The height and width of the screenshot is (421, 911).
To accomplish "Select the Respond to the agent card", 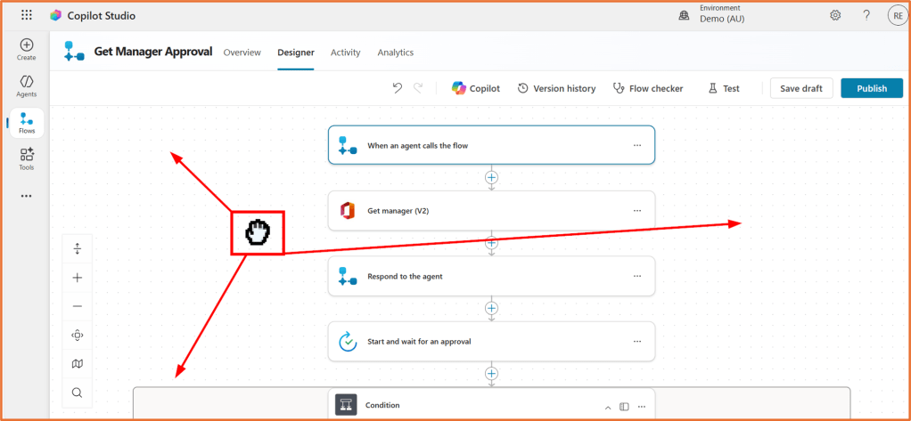I will tap(491, 276).
